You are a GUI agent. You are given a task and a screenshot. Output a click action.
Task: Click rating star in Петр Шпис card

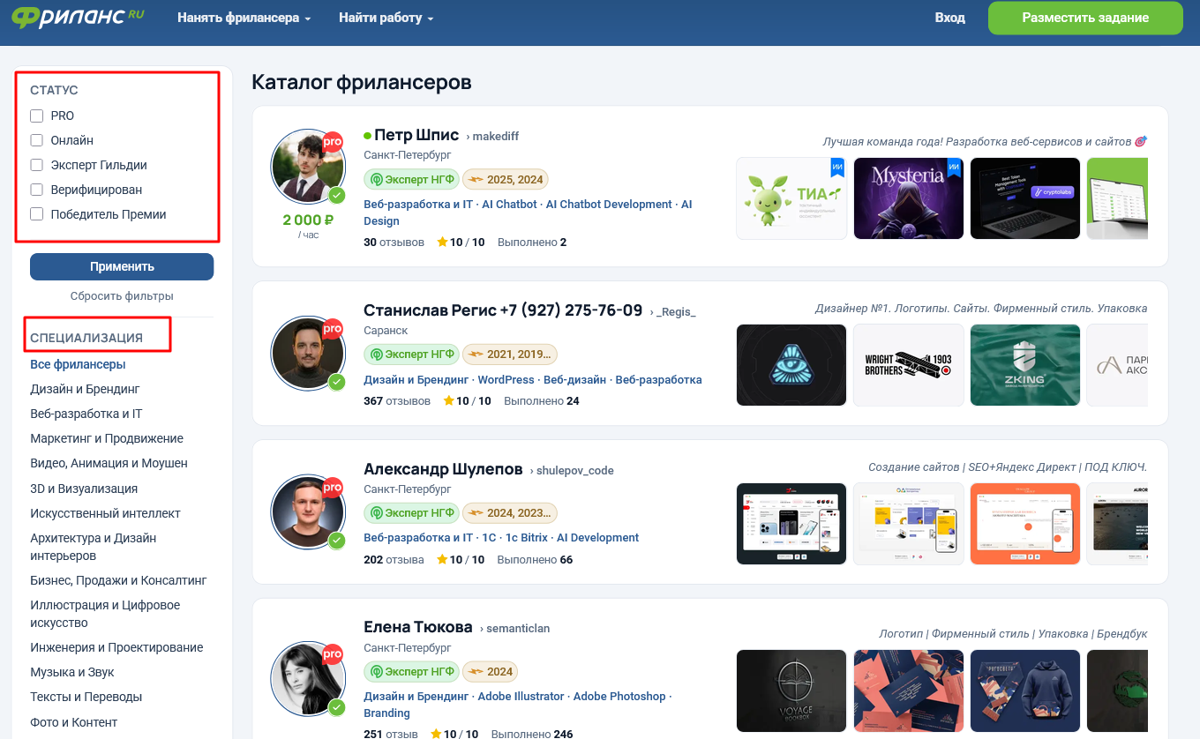click(442, 242)
